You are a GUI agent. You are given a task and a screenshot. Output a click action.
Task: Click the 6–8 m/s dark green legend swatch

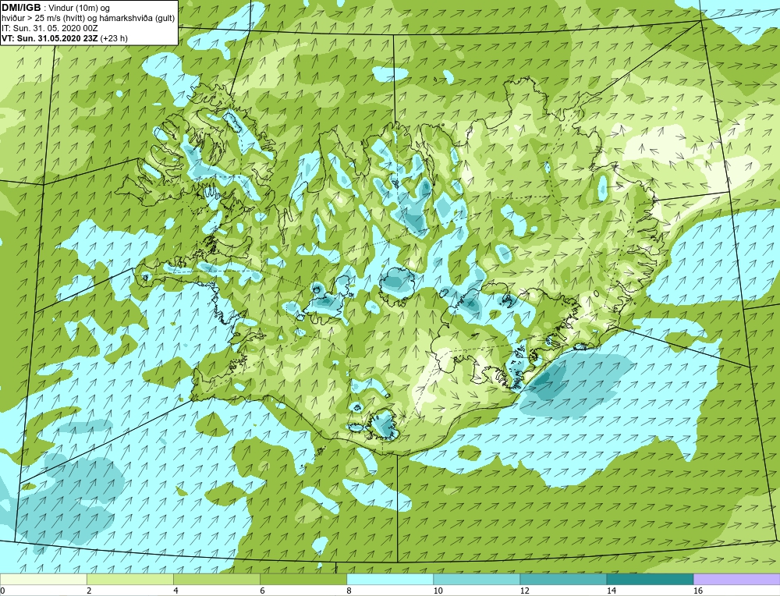click(303, 579)
